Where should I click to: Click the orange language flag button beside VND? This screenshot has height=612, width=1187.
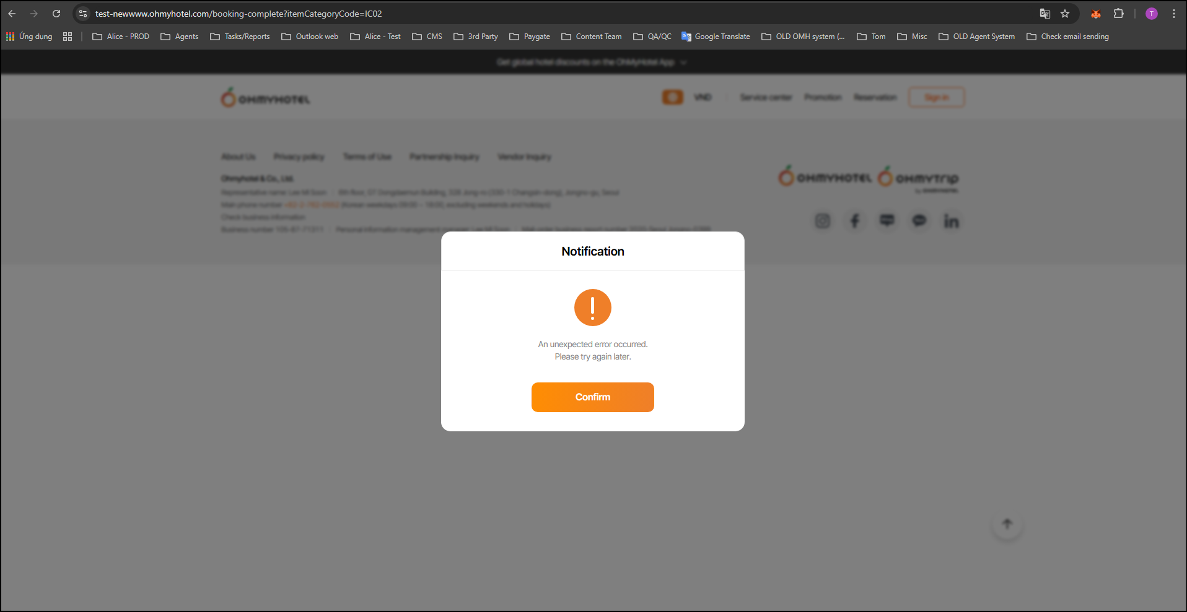(672, 97)
